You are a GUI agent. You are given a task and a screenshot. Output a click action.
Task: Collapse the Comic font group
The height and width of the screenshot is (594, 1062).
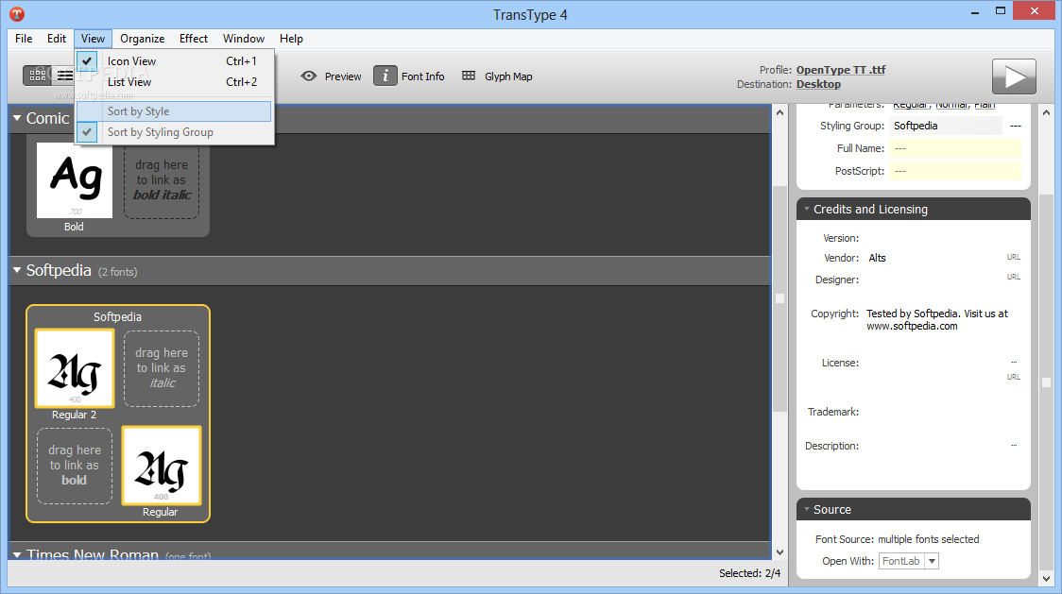click(x=17, y=119)
